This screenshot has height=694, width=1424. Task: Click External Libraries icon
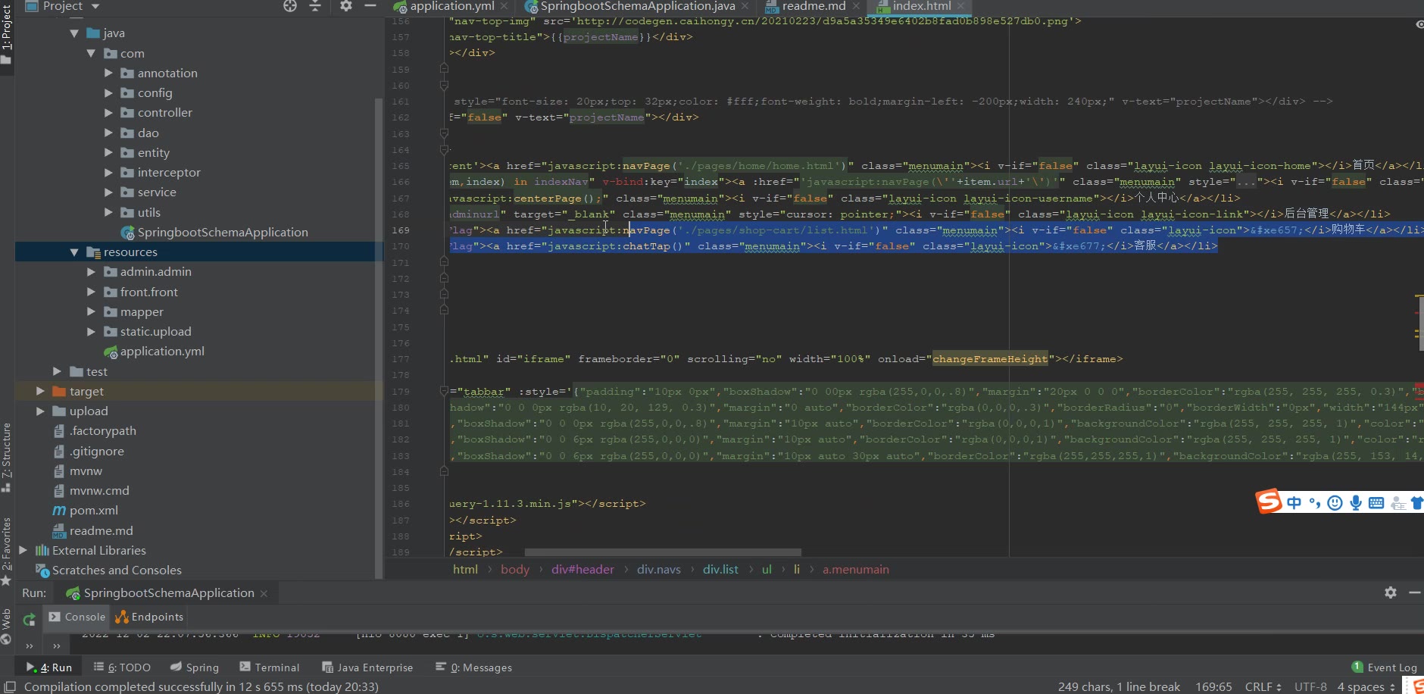(x=42, y=551)
